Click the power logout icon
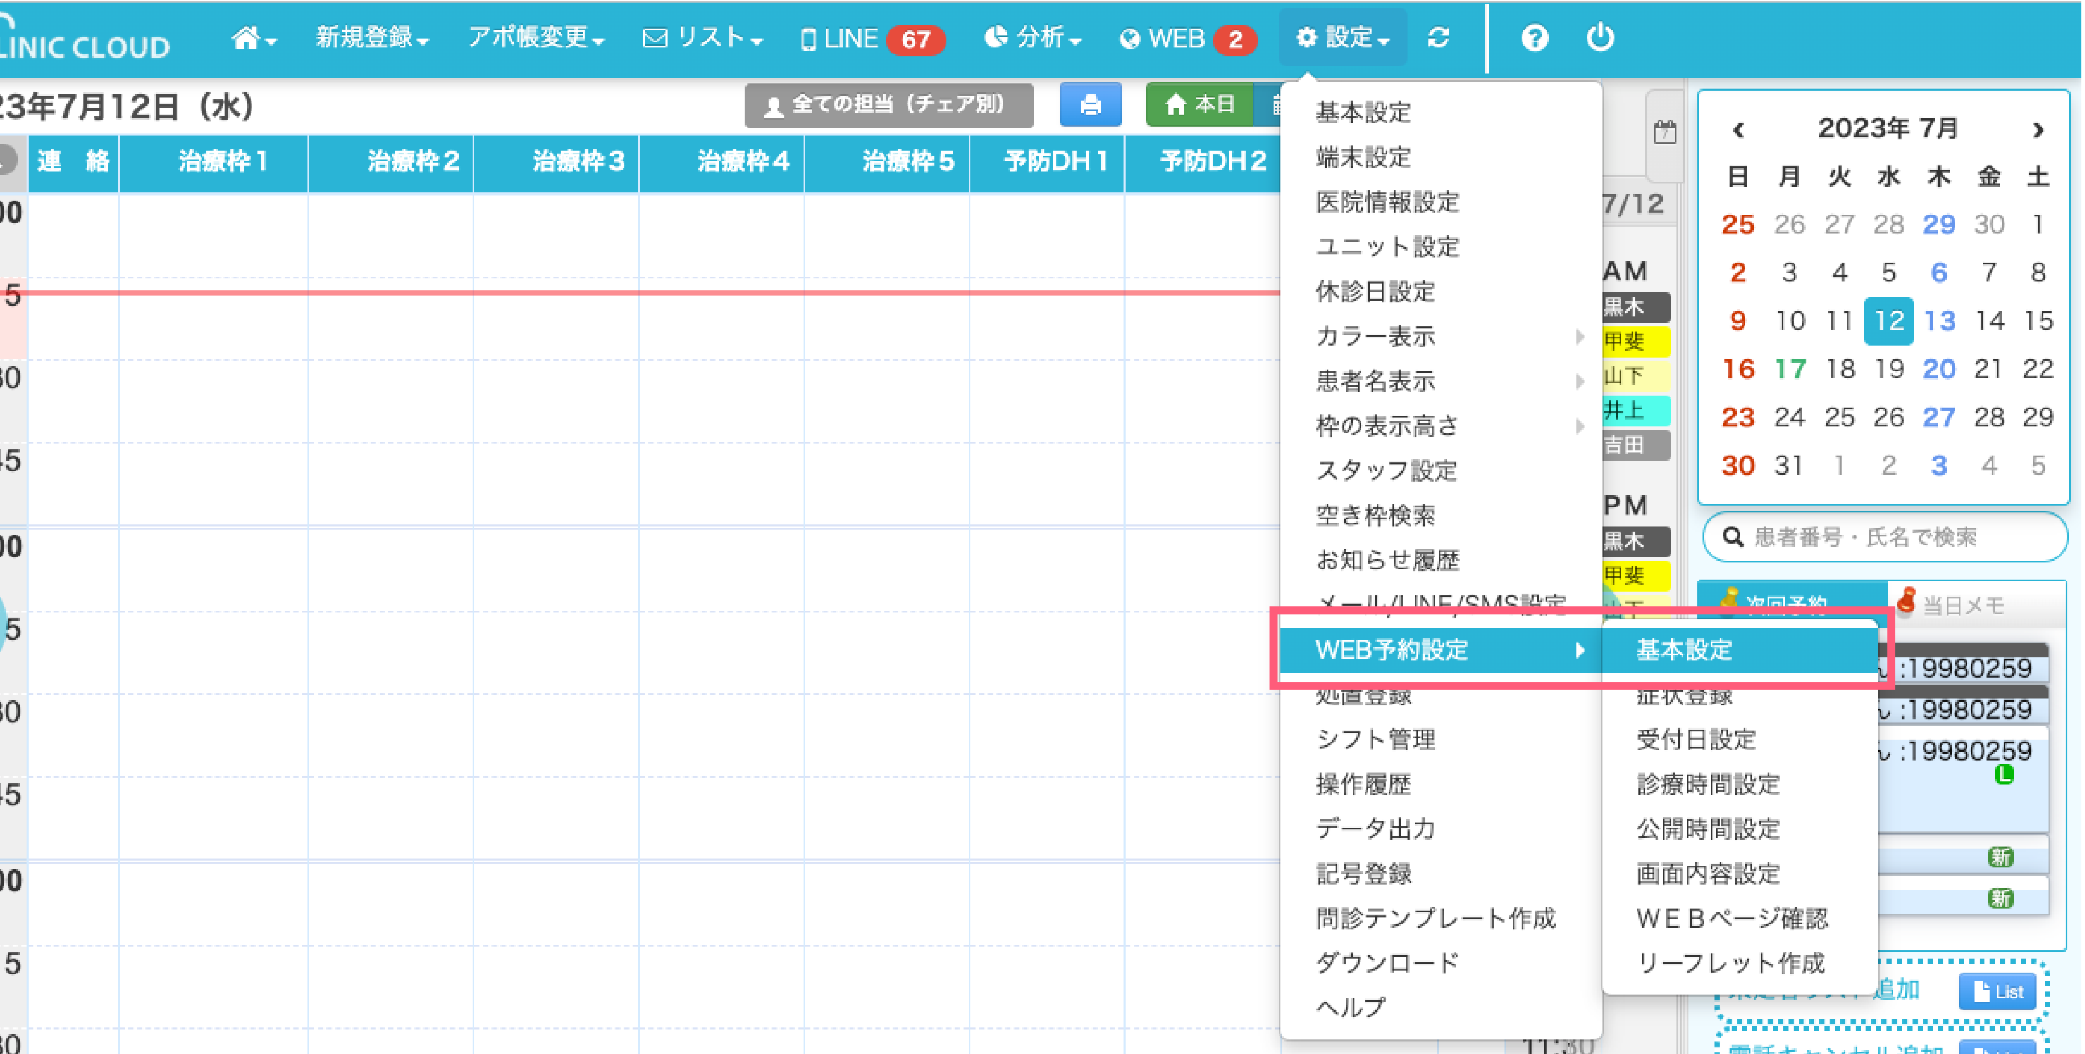The image size is (2085, 1054). [1599, 38]
